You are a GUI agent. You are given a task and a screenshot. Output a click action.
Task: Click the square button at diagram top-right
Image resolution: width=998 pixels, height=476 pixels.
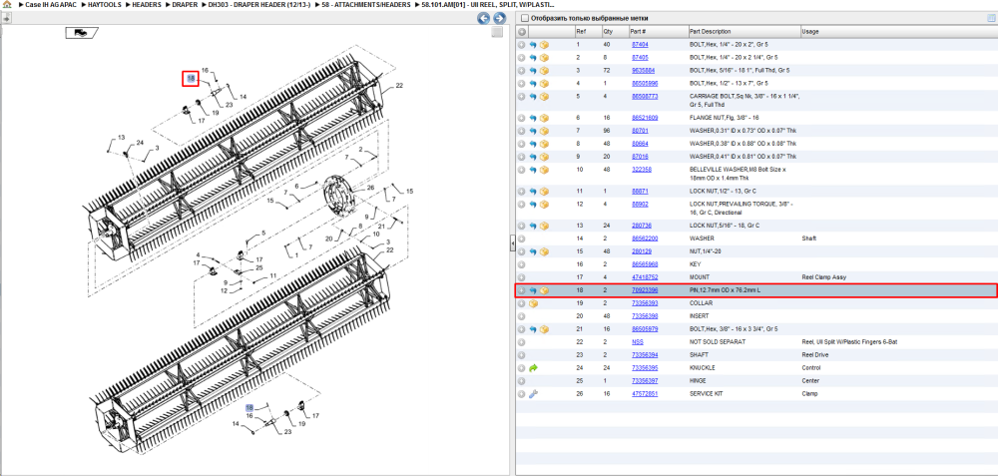[x=498, y=32]
